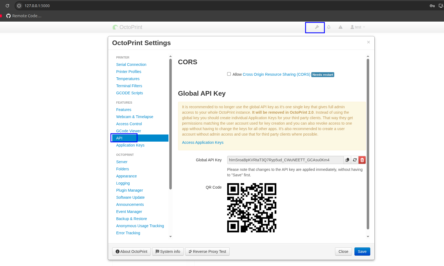Open the notifications bell icon
Viewport: 444px width, 266px height.
point(329,27)
